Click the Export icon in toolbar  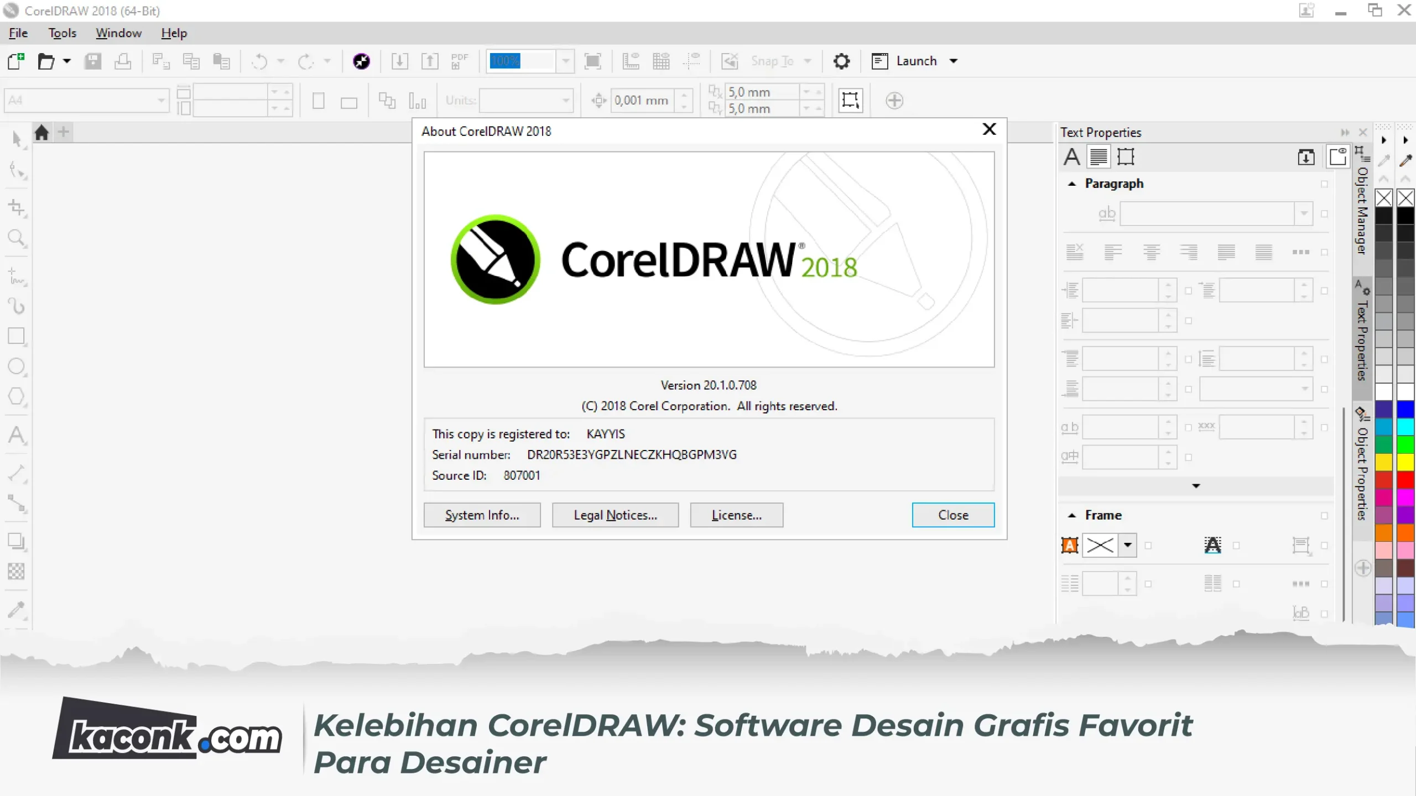coord(430,61)
